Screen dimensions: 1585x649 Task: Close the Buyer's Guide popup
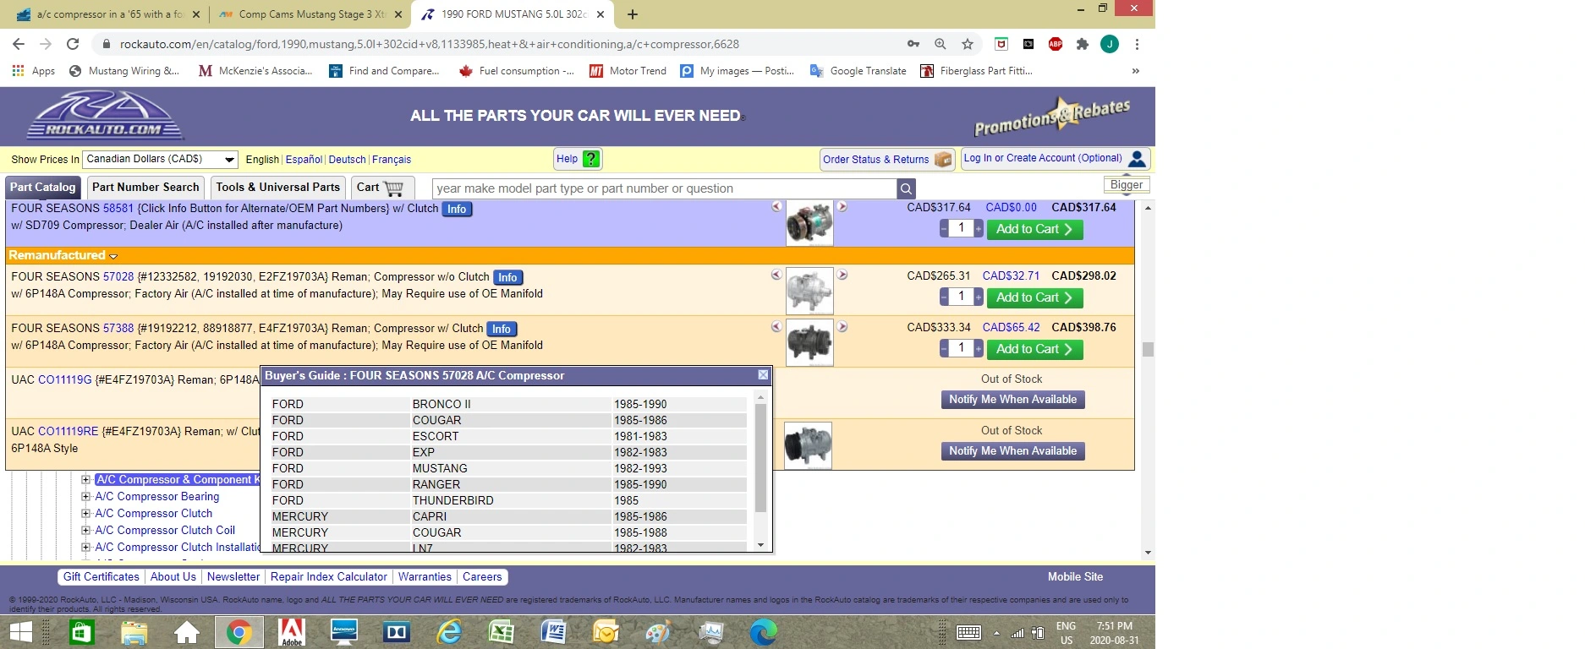click(x=763, y=375)
